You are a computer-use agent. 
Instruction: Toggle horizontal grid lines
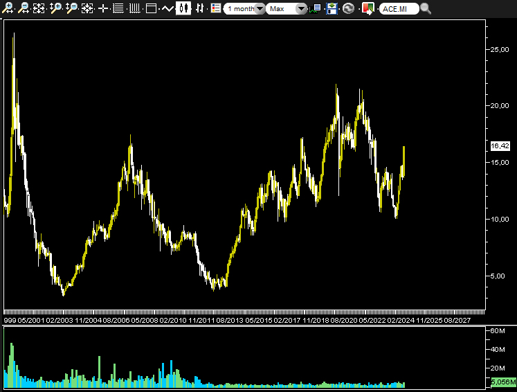pos(118,8)
